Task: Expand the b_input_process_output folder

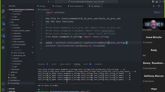Action: [21, 31]
